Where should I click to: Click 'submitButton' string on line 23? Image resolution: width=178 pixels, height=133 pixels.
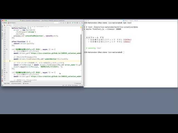[50, 59]
